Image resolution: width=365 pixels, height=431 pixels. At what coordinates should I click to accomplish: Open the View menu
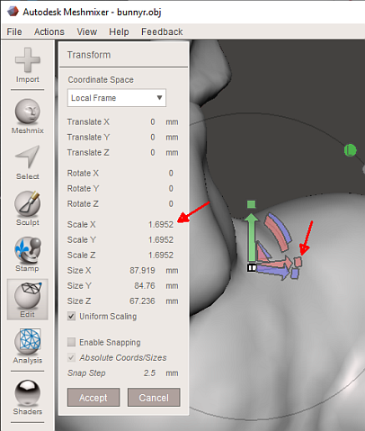point(87,31)
